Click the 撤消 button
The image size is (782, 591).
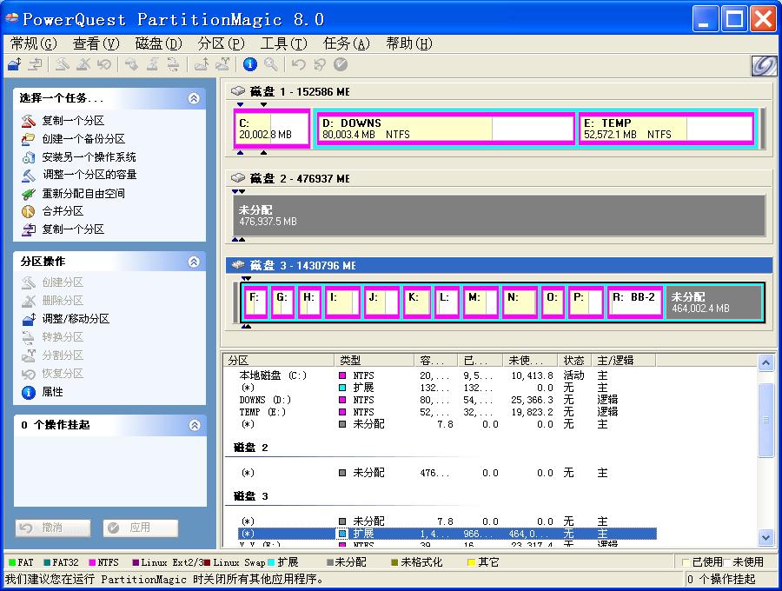[53, 528]
